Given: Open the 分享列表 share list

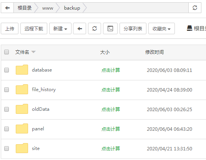Looking at the screenshot, I should [x=133, y=28].
